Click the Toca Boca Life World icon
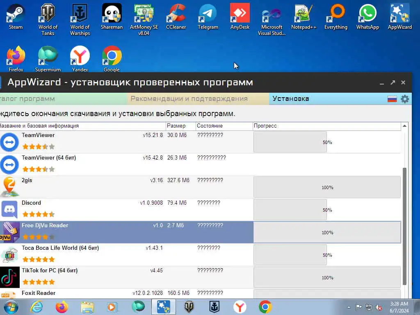This screenshot has width=420, height=315. [9, 255]
